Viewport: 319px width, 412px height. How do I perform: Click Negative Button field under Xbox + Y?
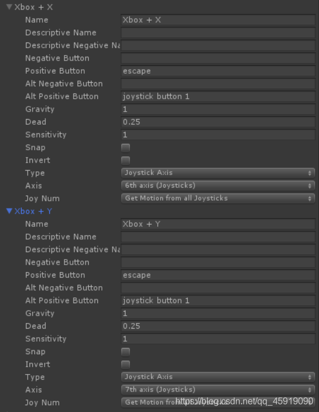[218, 262]
